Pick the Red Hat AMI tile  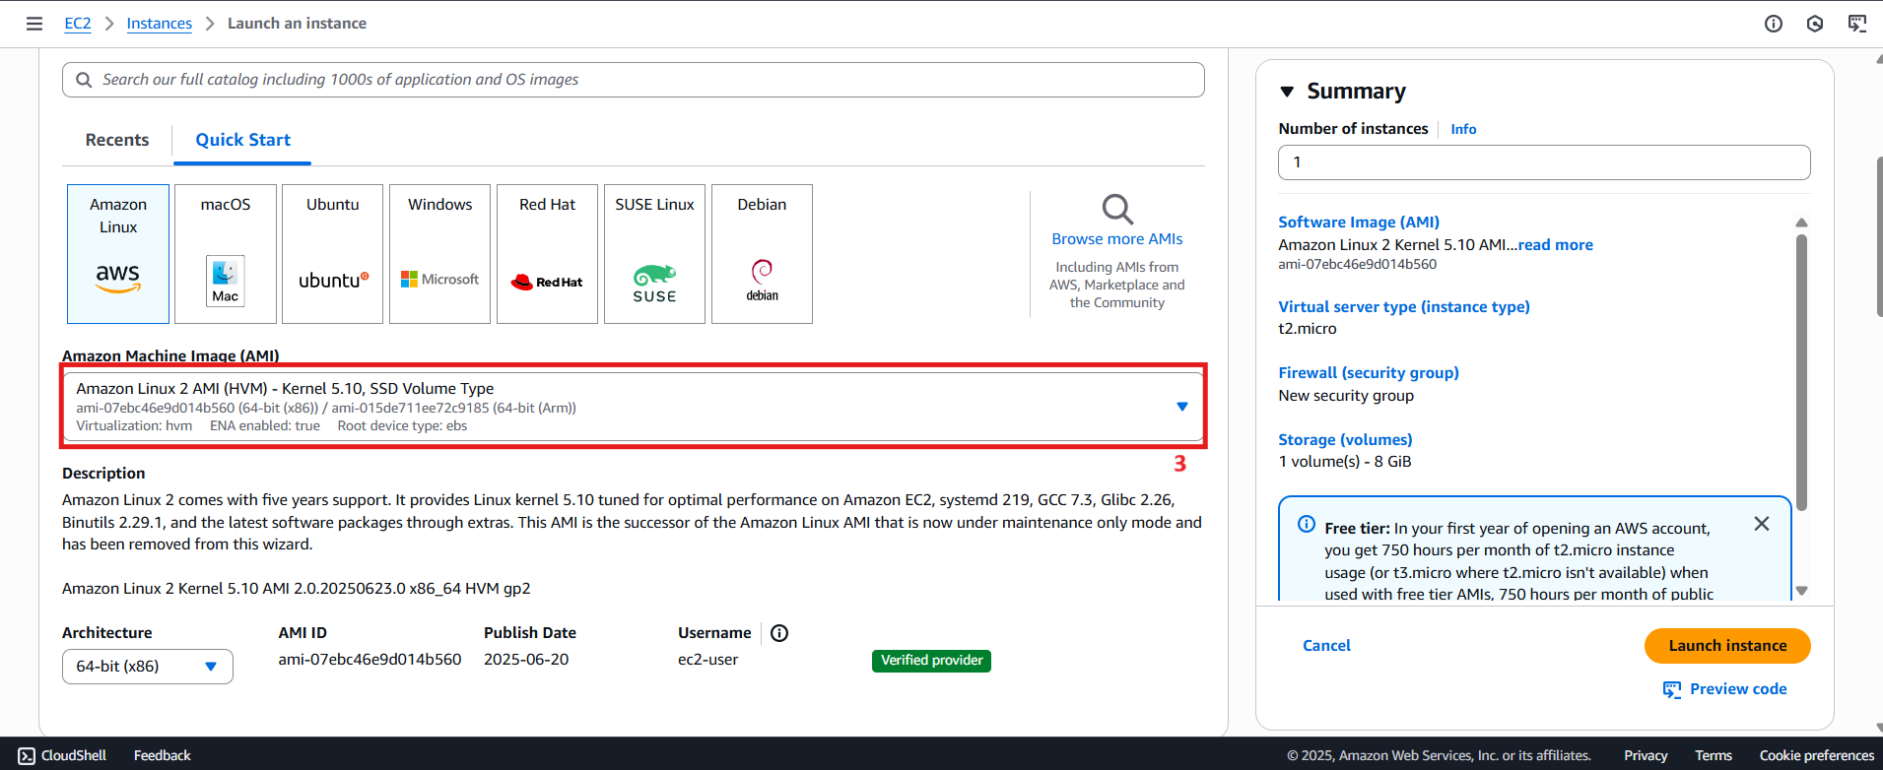(548, 254)
